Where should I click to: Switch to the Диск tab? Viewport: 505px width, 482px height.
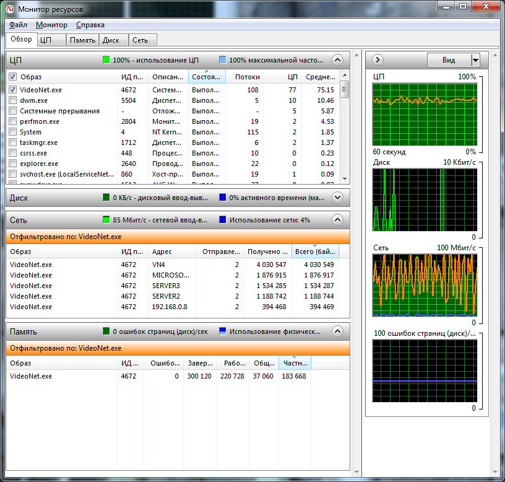pyautogui.click(x=114, y=40)
